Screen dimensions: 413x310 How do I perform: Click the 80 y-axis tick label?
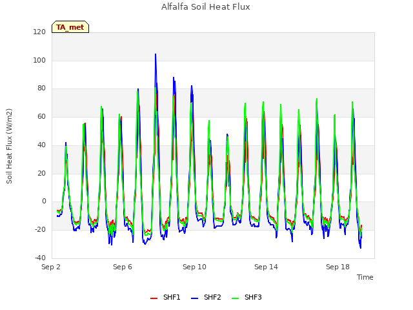point(41,88)
